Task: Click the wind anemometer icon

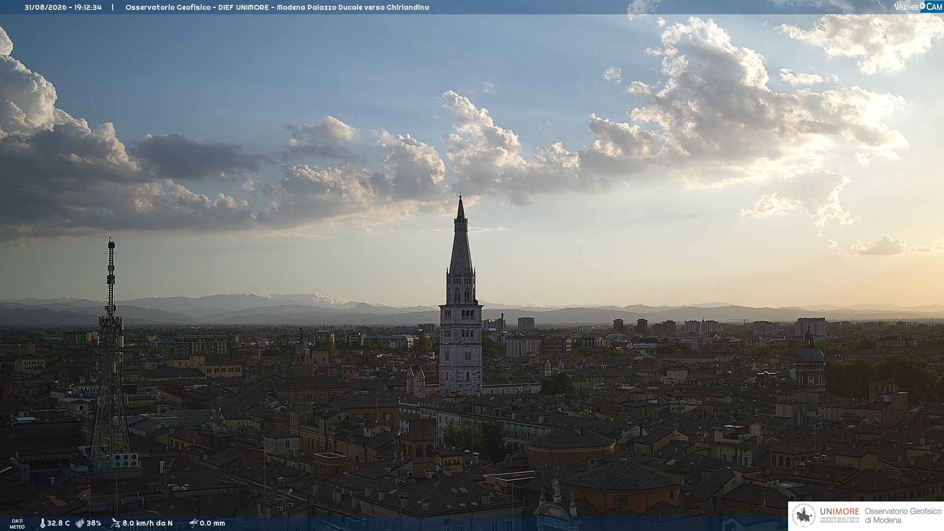Action: click(x=116, y=523)
